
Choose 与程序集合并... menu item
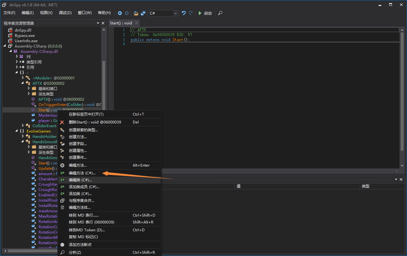(x=110, y=201)
